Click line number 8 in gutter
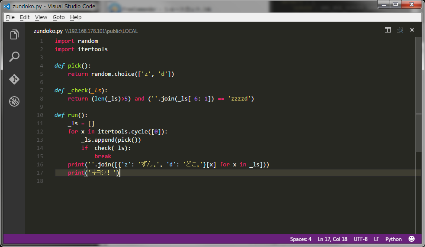The image size is (425, 247). pyautogui.click(x=42, y=98)
